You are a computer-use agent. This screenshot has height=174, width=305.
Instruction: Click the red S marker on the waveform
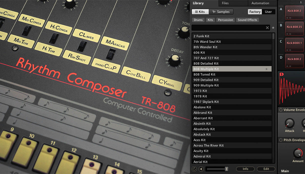tap(282, 74)
